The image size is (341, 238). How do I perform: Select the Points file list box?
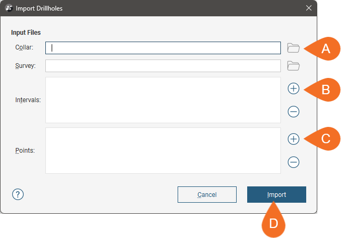[163, 151]
